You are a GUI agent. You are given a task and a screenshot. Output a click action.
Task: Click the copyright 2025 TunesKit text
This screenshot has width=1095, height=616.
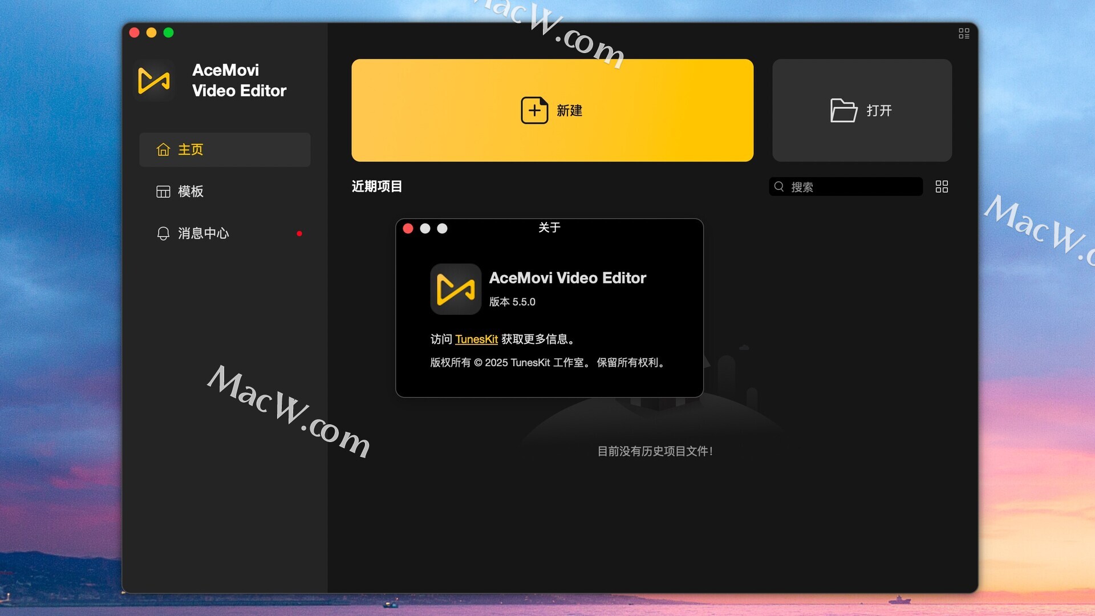(549, 363)
